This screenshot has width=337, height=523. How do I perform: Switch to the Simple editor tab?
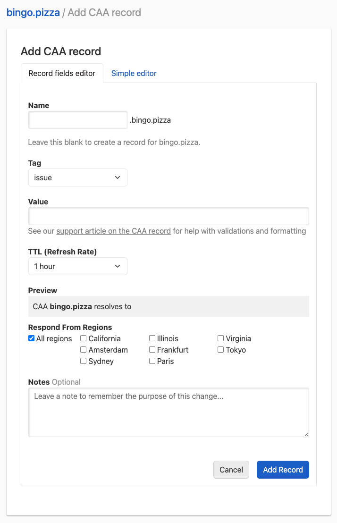[x=134, y=73]
